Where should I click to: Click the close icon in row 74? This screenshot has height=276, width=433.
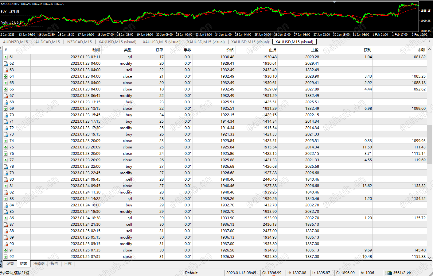[x=6, y=141]
